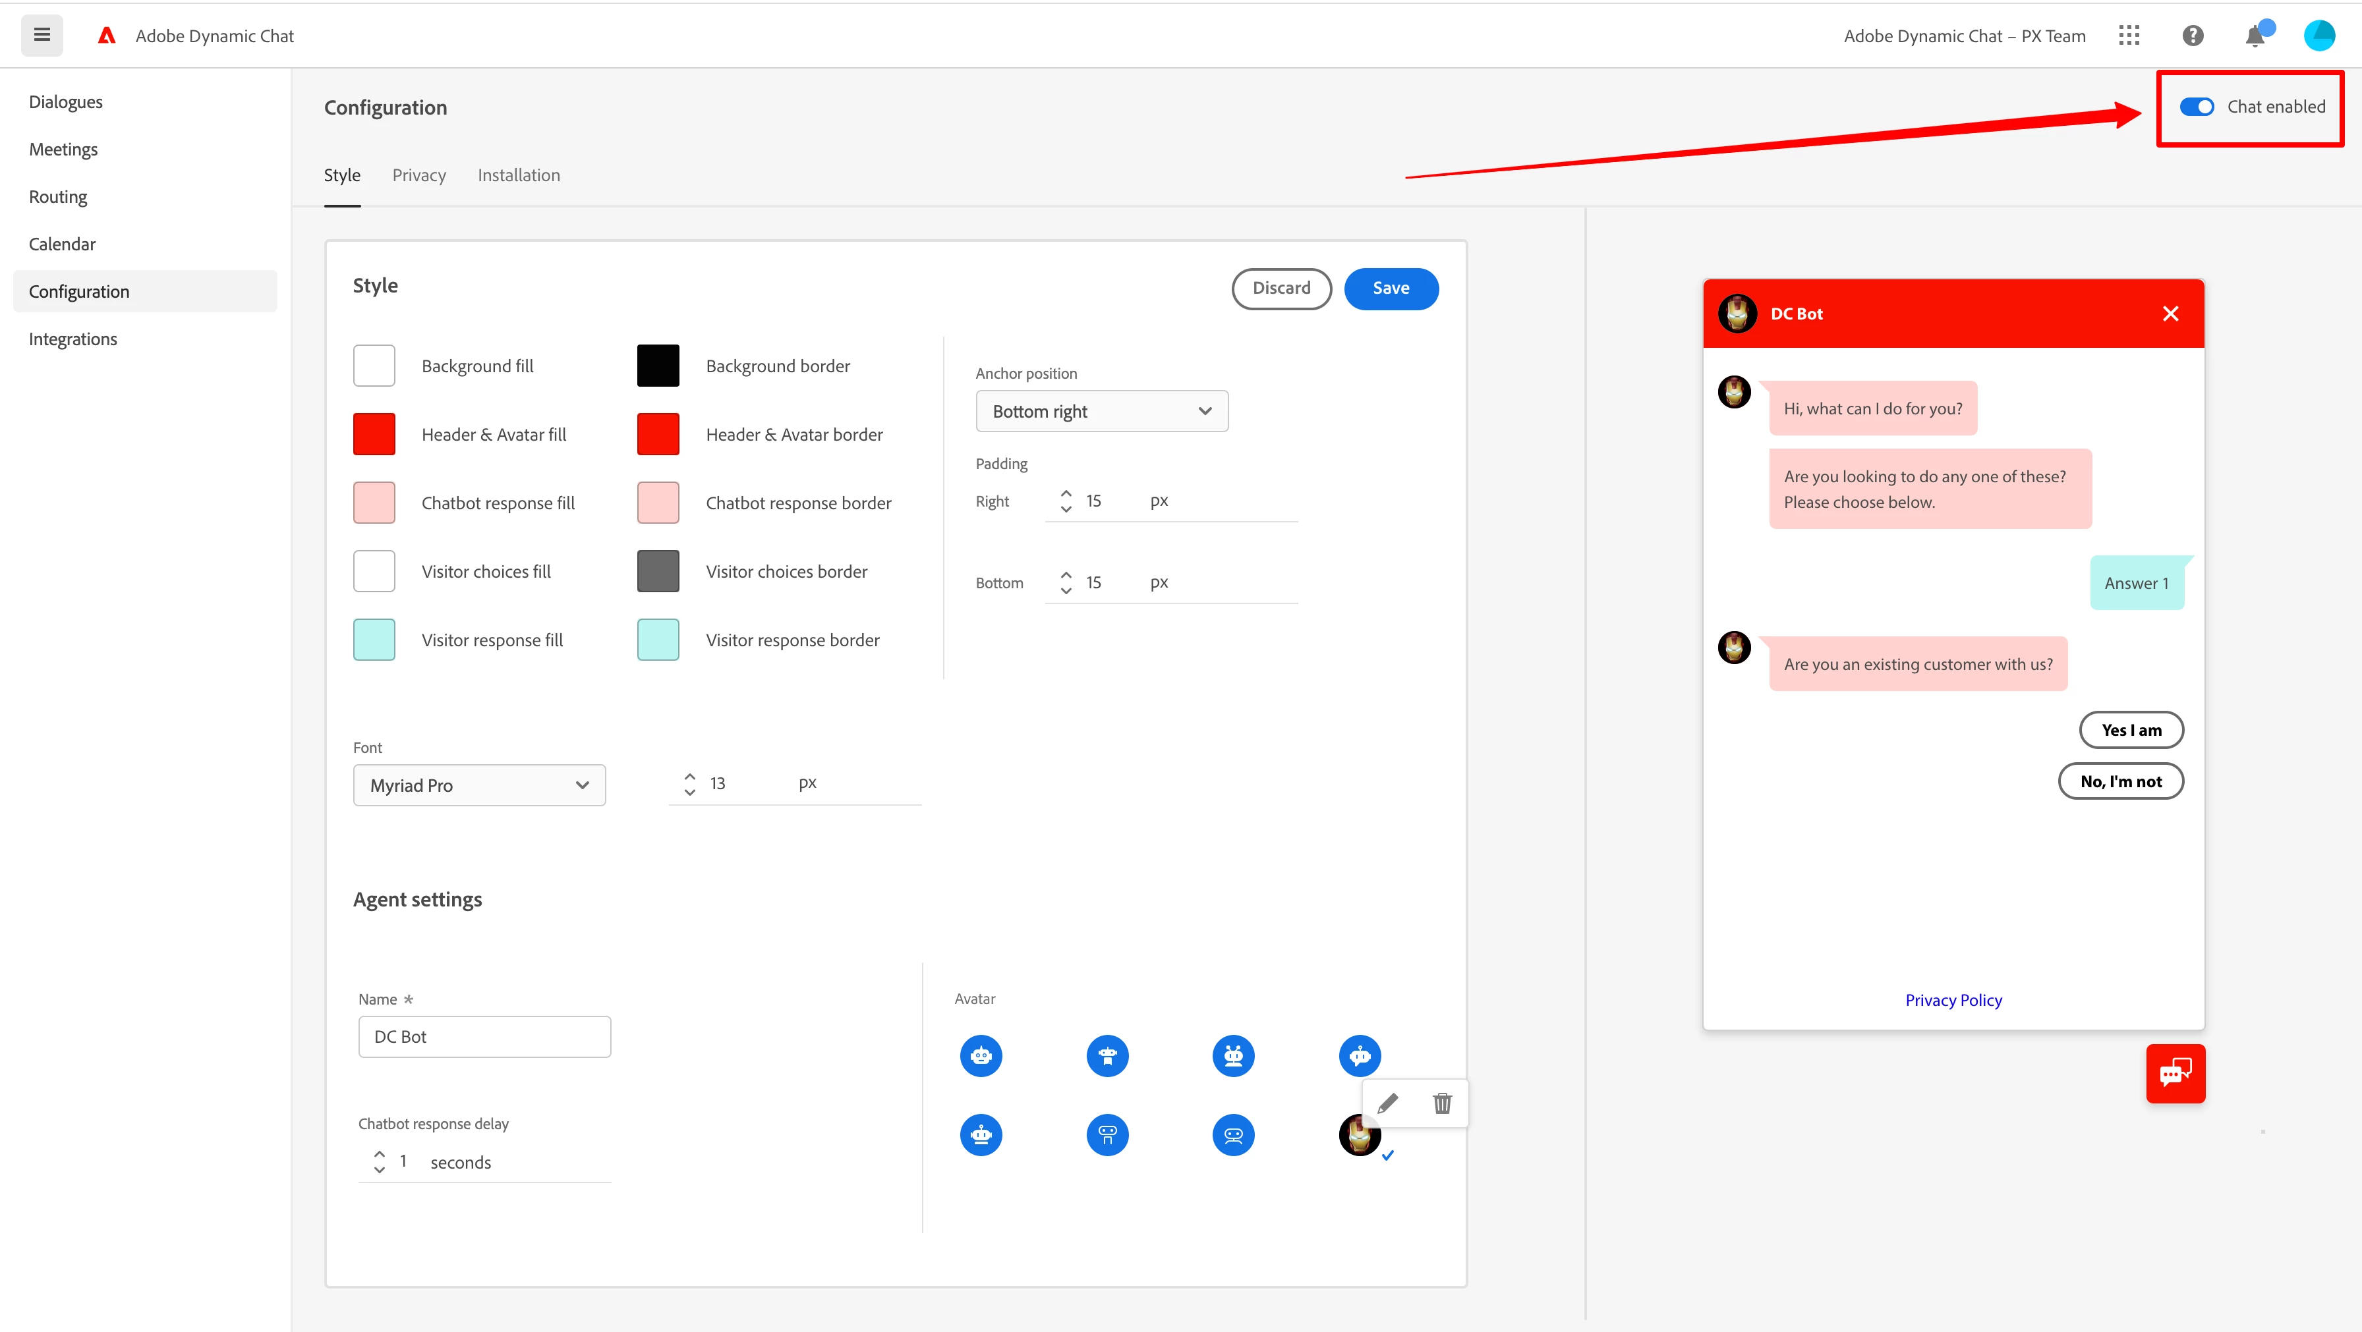This screenshot has width=2362, height=1332.
Task: Open the Anchor position dropdown
Action: pos(1101,412)
